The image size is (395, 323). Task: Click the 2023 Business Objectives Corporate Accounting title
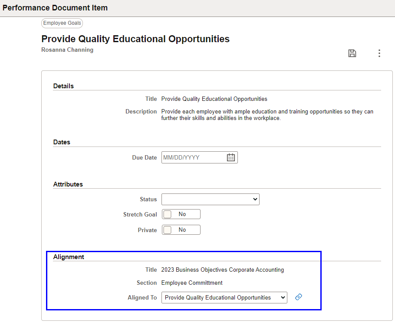point(222,270)
